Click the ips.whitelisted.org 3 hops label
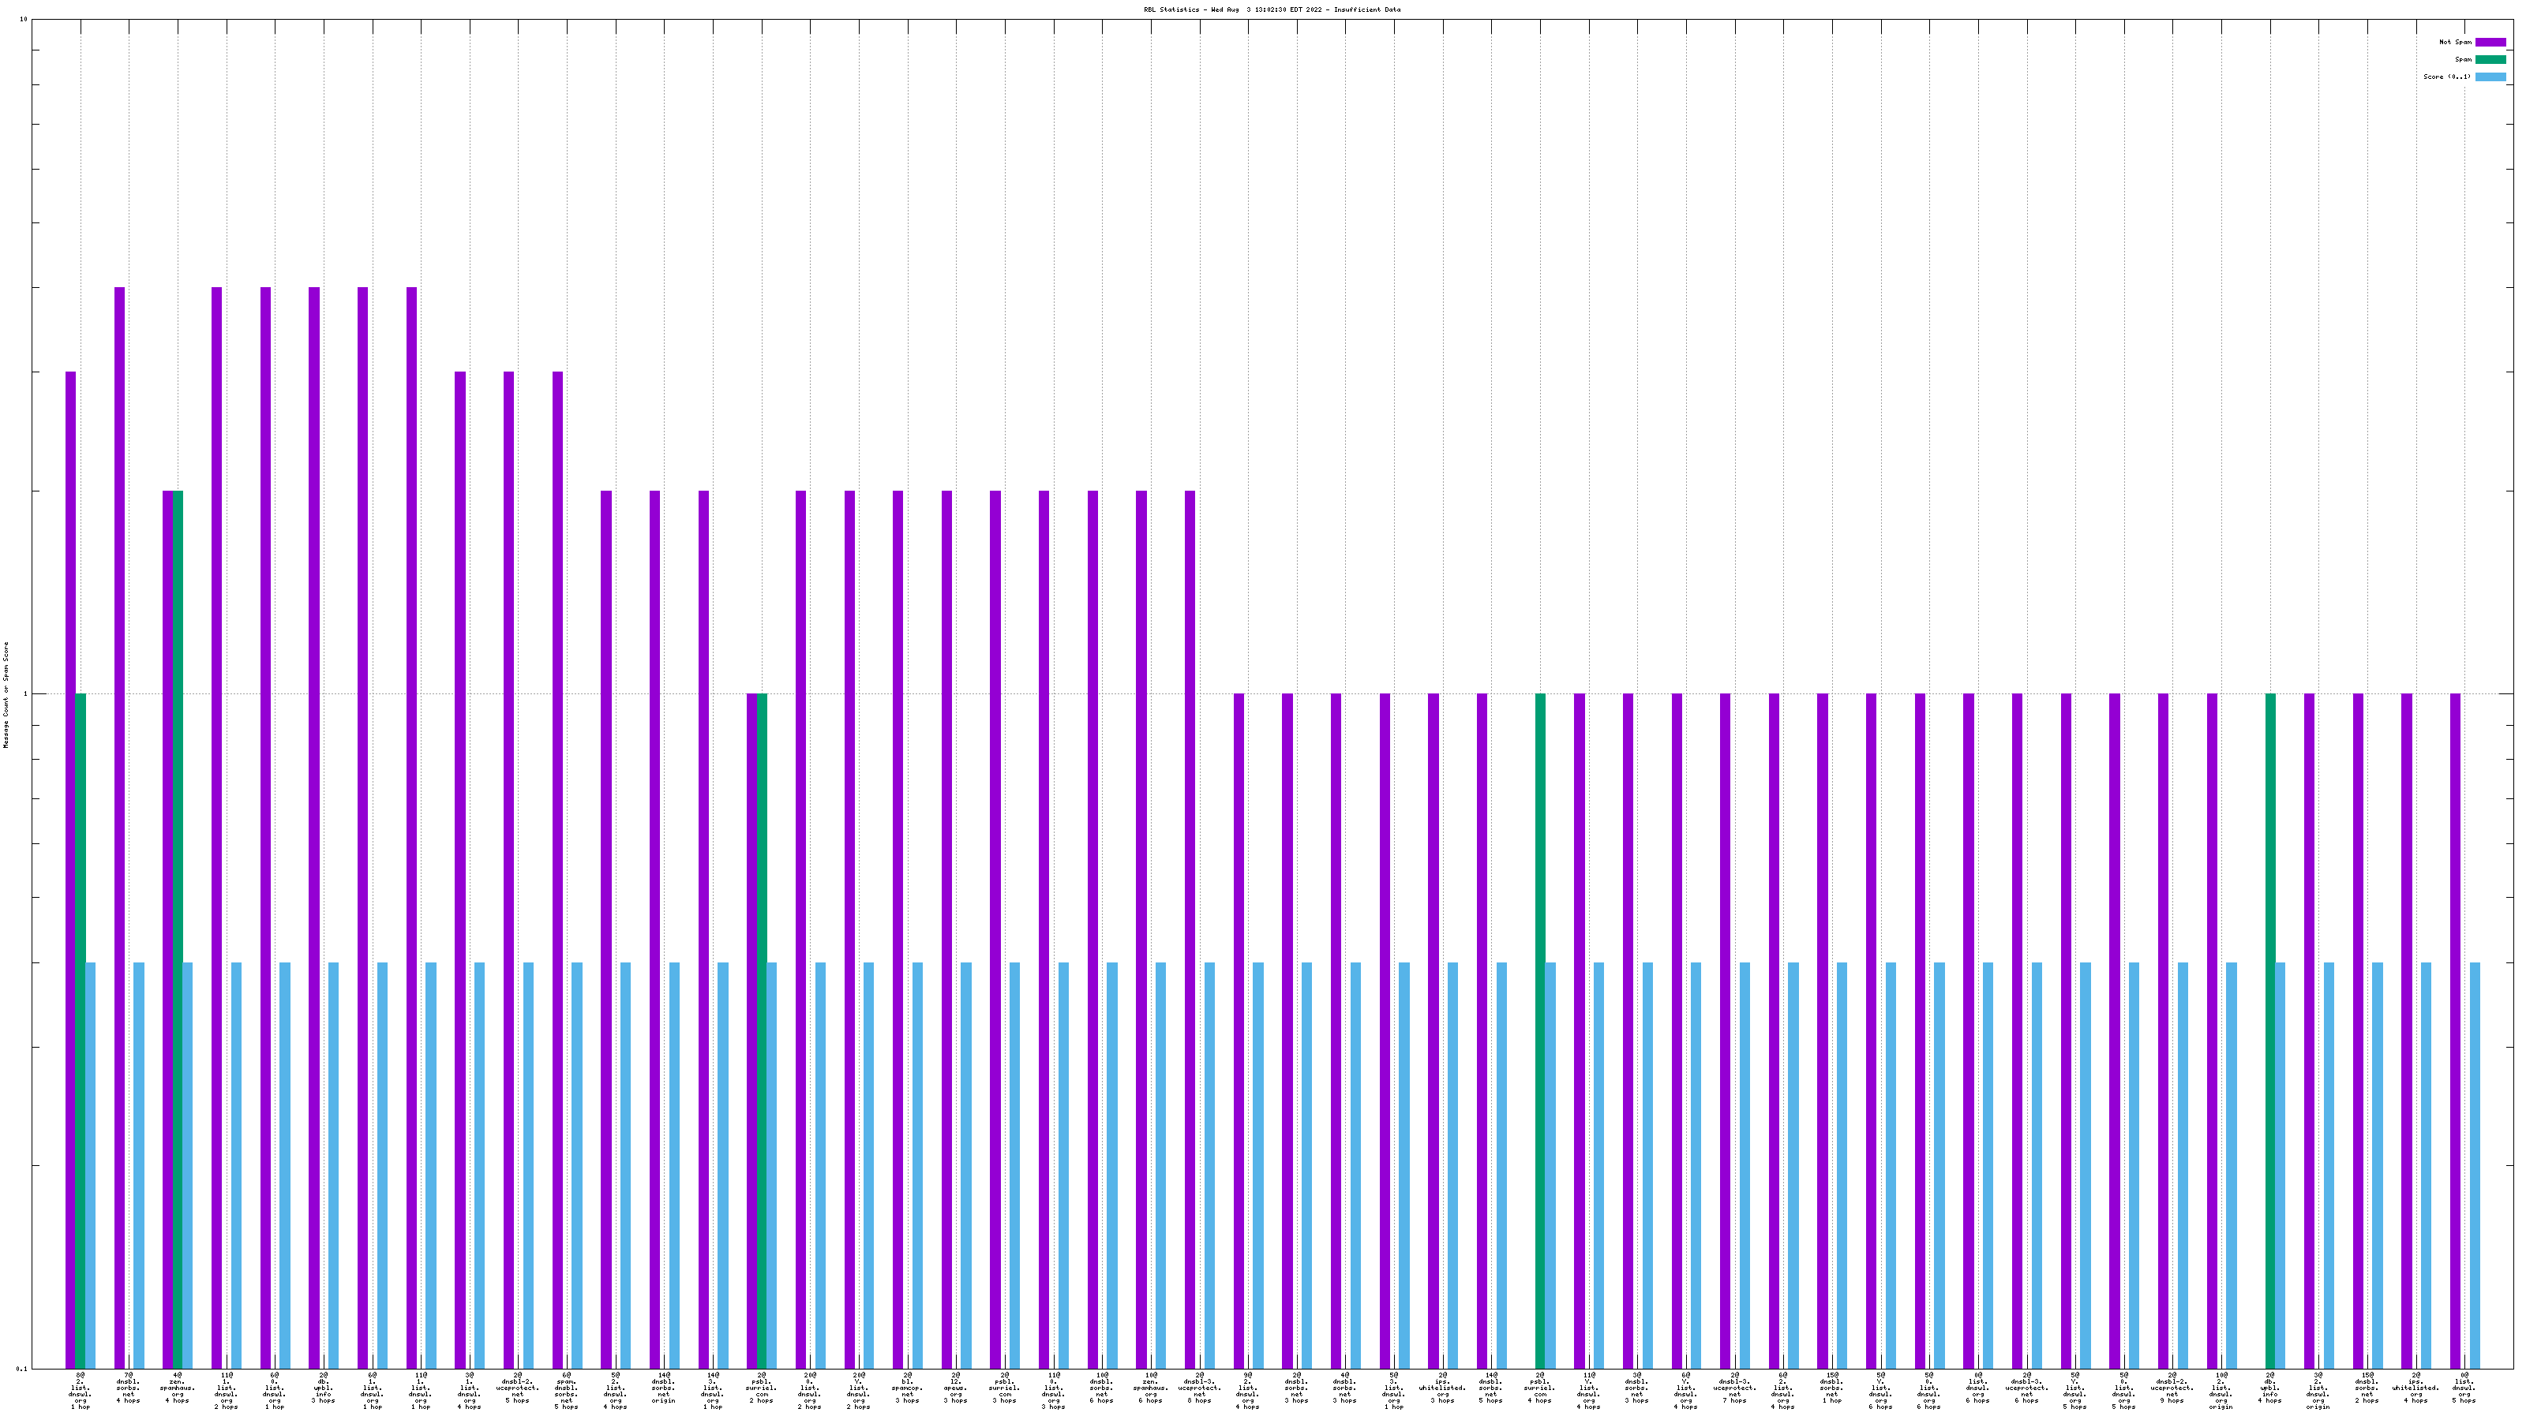This screenshot has width=2526, height=1420. [1442, 1388]
